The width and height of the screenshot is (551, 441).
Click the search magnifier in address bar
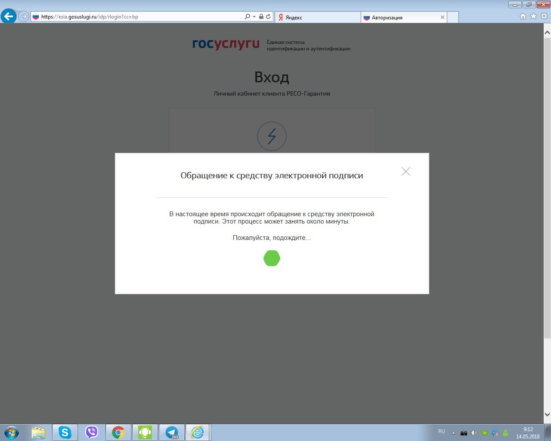(x=247, y=17)
